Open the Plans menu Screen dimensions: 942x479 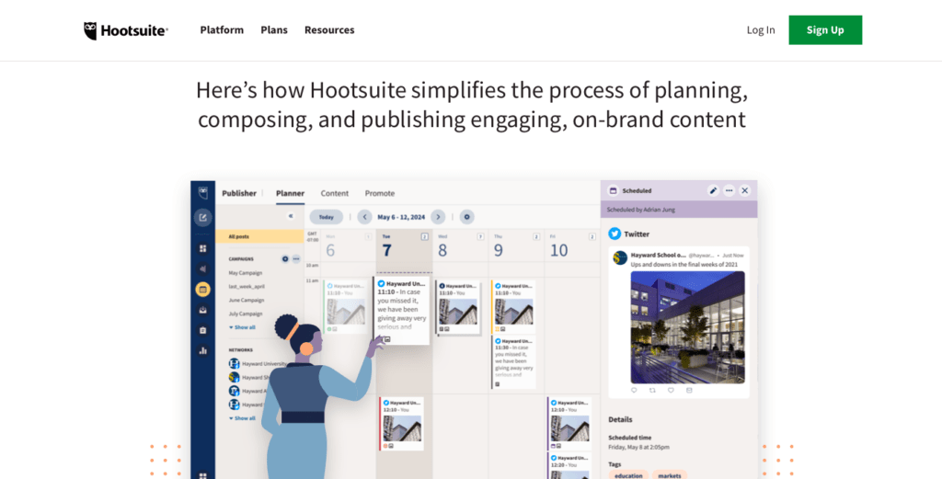(x=274, y=30)
